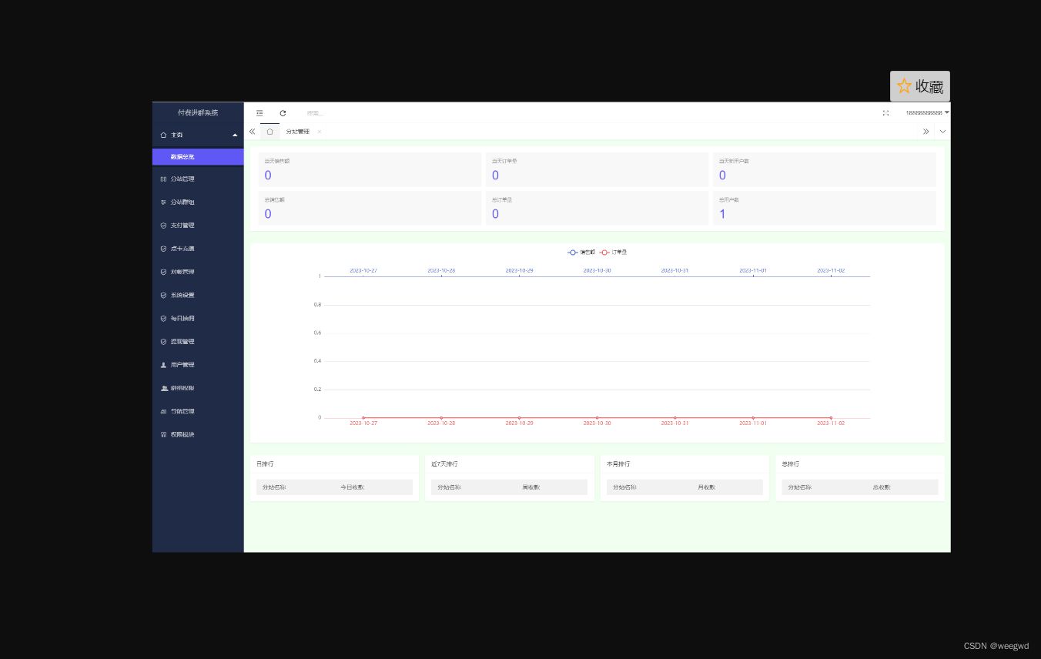This screenshot has height=659, width=1041.
Task: Open the 18888888888 account dropdown
Action: pos(926,112)
